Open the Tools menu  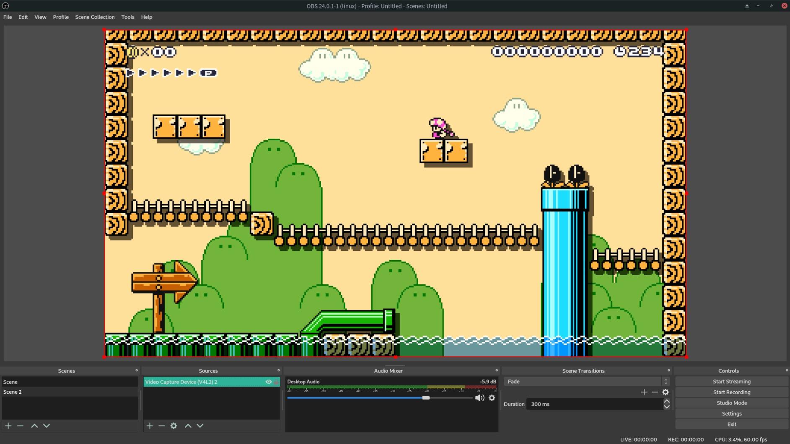click(128, 17)
